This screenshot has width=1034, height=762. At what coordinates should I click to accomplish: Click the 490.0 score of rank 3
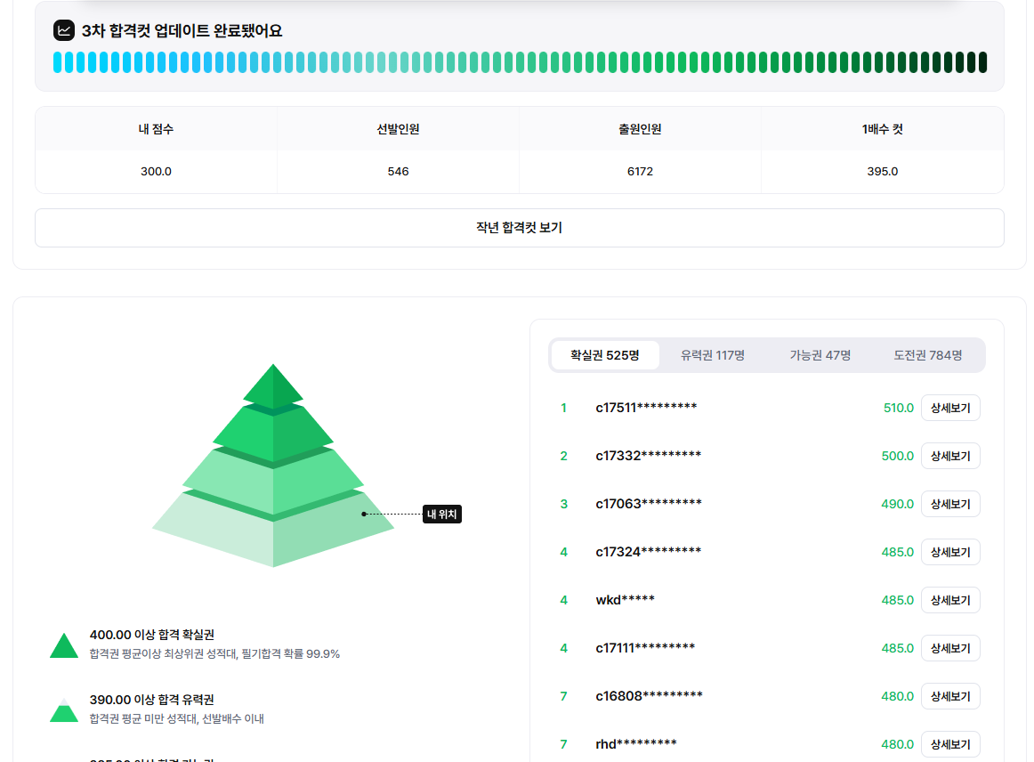coord(898,504)
